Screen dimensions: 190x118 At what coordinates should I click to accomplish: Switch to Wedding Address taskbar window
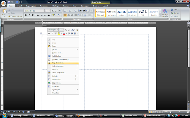tap(20, 116)
